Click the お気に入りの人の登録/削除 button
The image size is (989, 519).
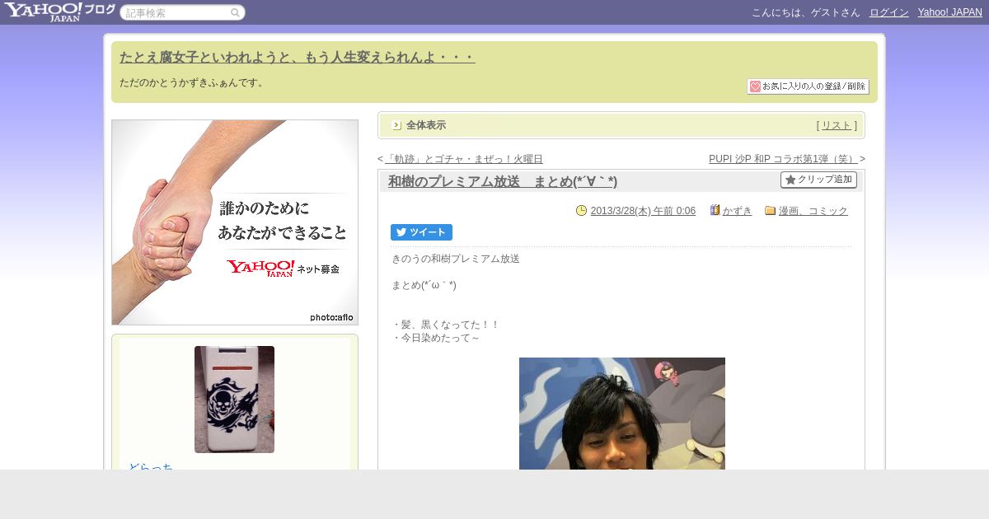809,86
